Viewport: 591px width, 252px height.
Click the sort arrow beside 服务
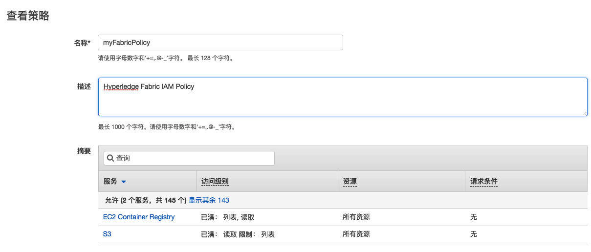(124, 182)
